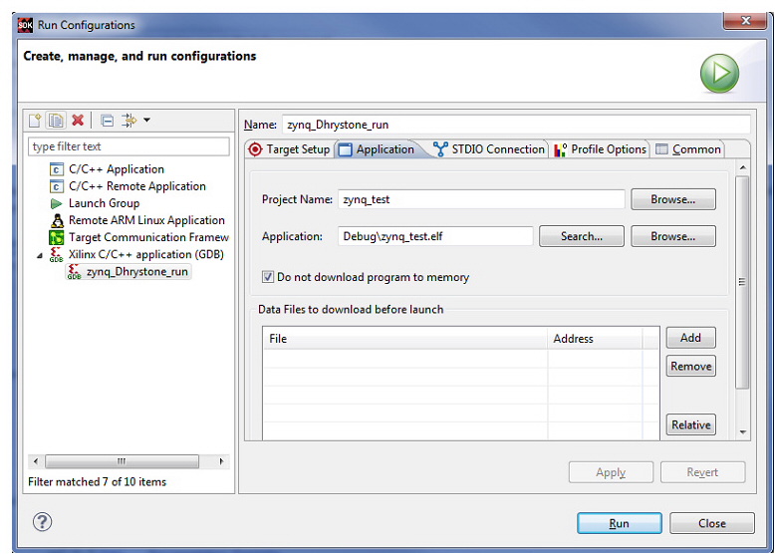Select Target Communication Framework entry
The width and height of the screenshot is (775, 554).
(x=148, y=237)
